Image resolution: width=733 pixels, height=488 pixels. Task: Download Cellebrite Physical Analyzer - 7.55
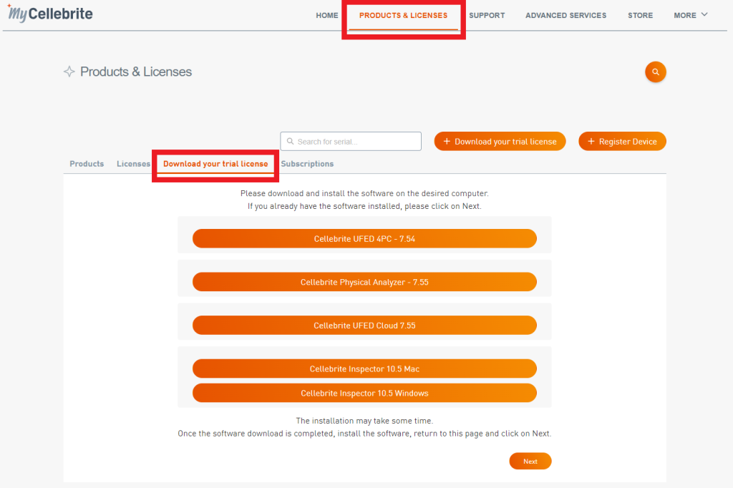364,282
